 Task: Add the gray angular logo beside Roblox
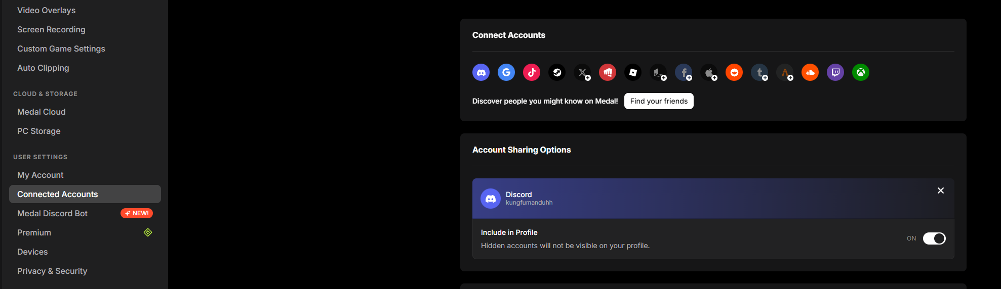pos(658,72)
